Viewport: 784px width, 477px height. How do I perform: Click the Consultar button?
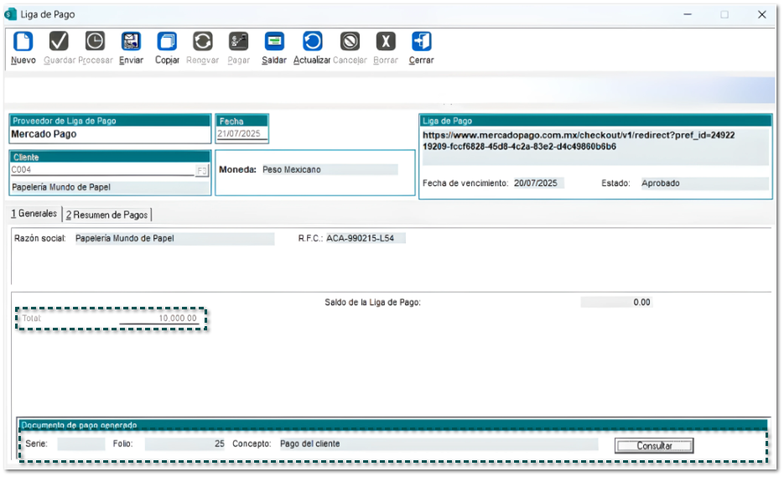click(x=654, y=445)
